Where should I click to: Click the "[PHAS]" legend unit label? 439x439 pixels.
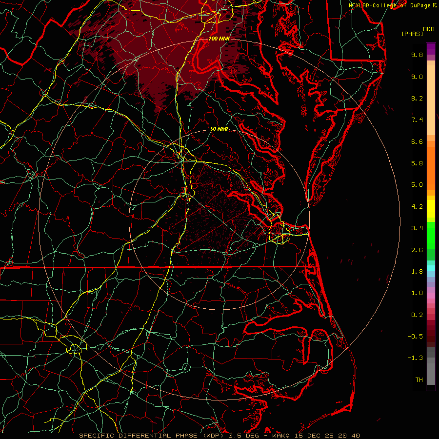[412, 34]
